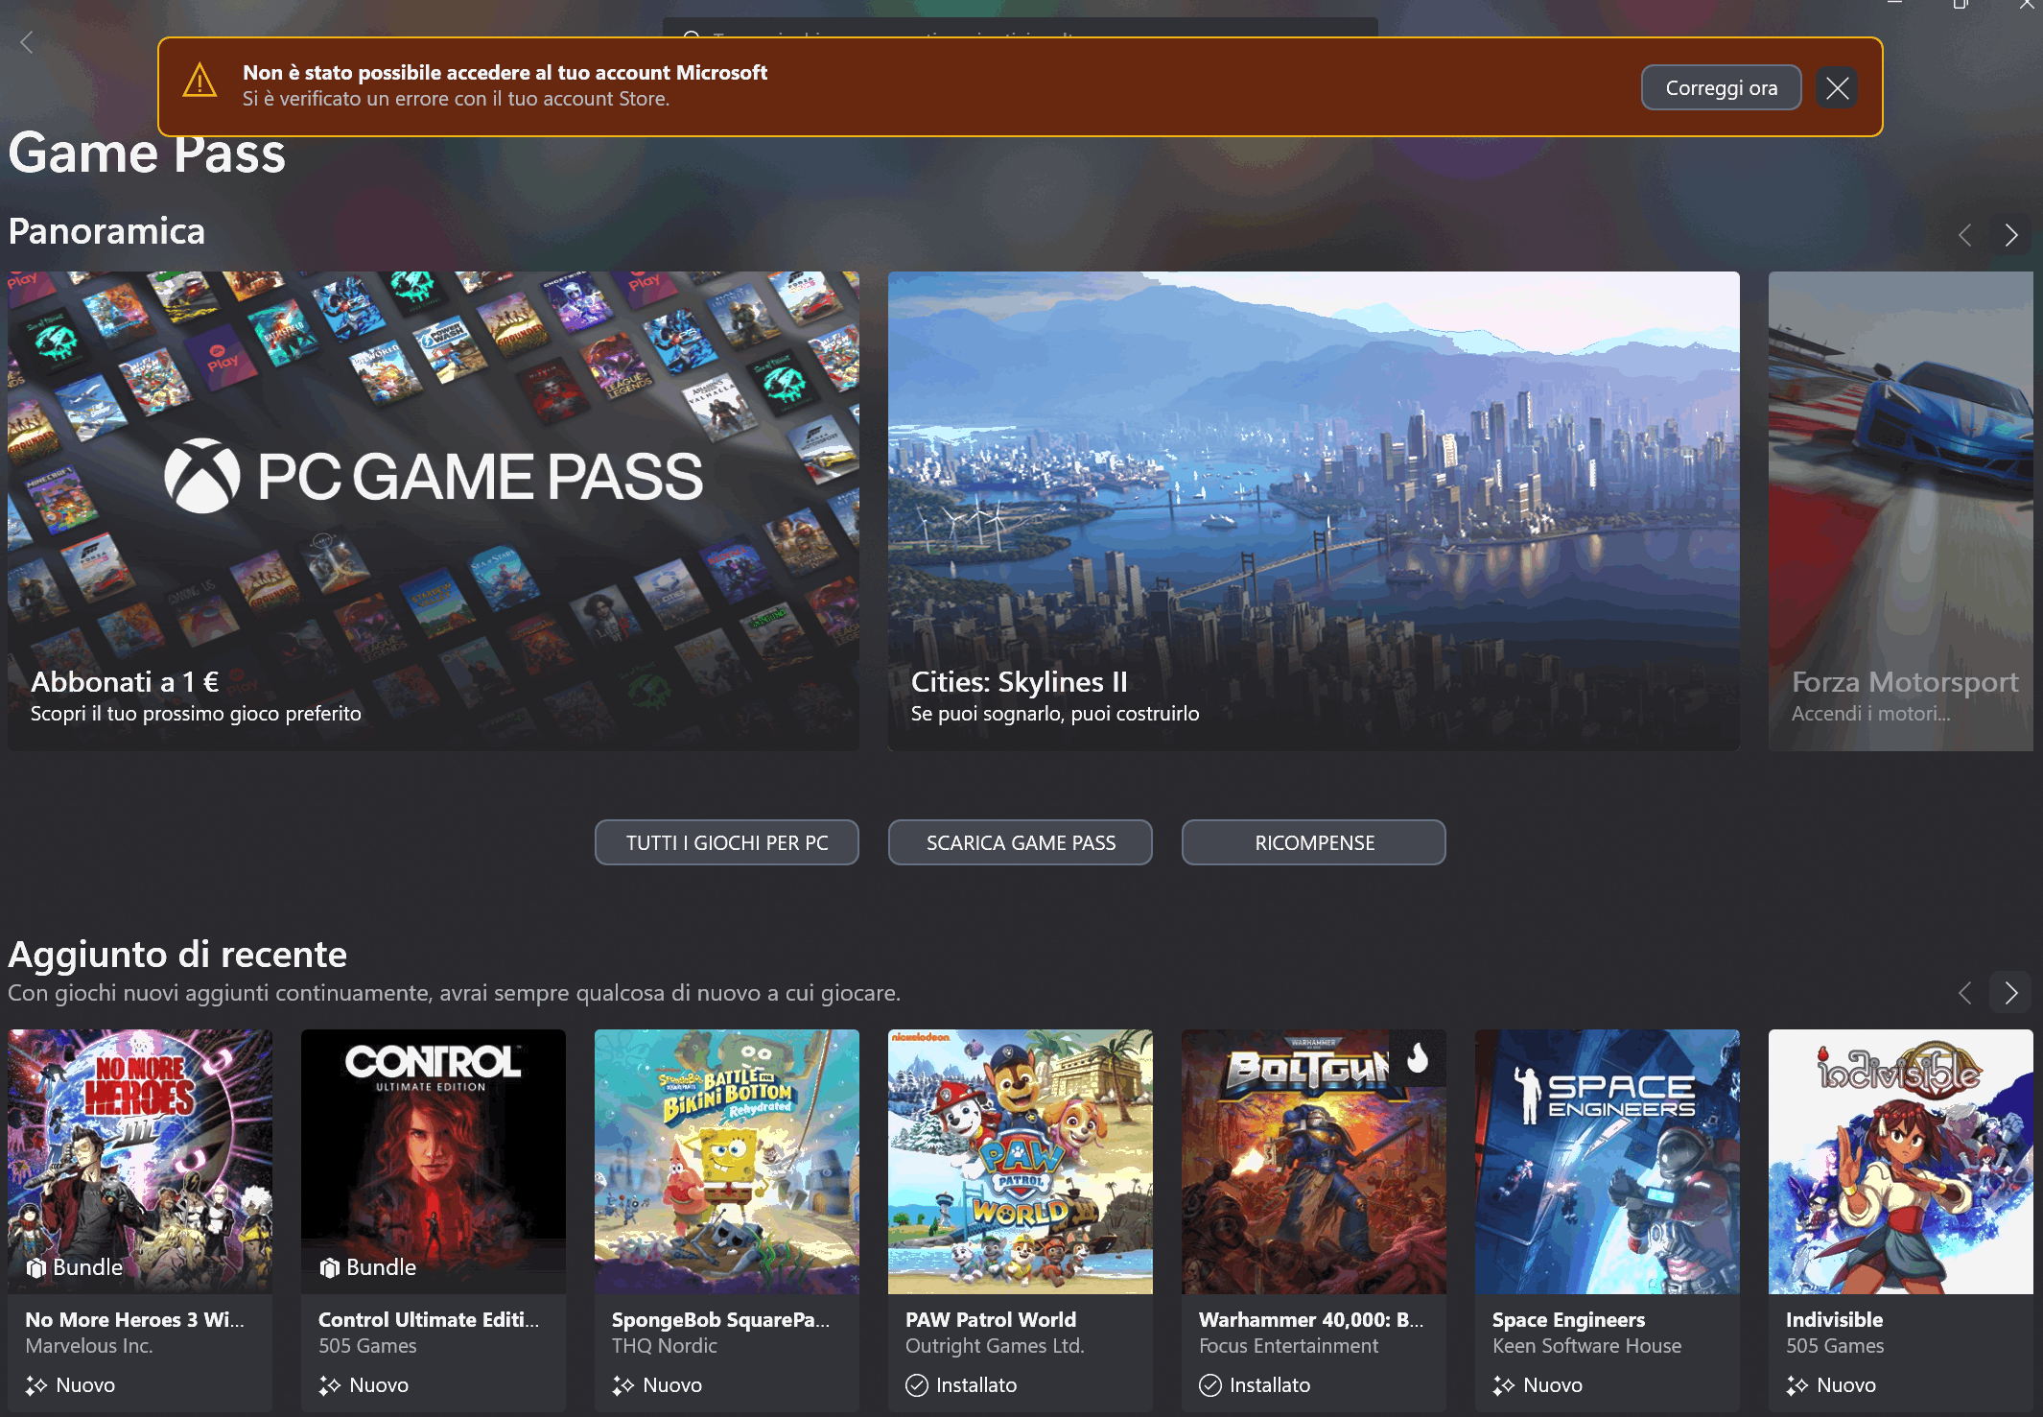Image resolution: width=2043 pixels, height=1417 pixels.
Task: Click the 'Outright Games Ltd.' publisher text
Action: pyautogui.click(x=995, y=1346)
